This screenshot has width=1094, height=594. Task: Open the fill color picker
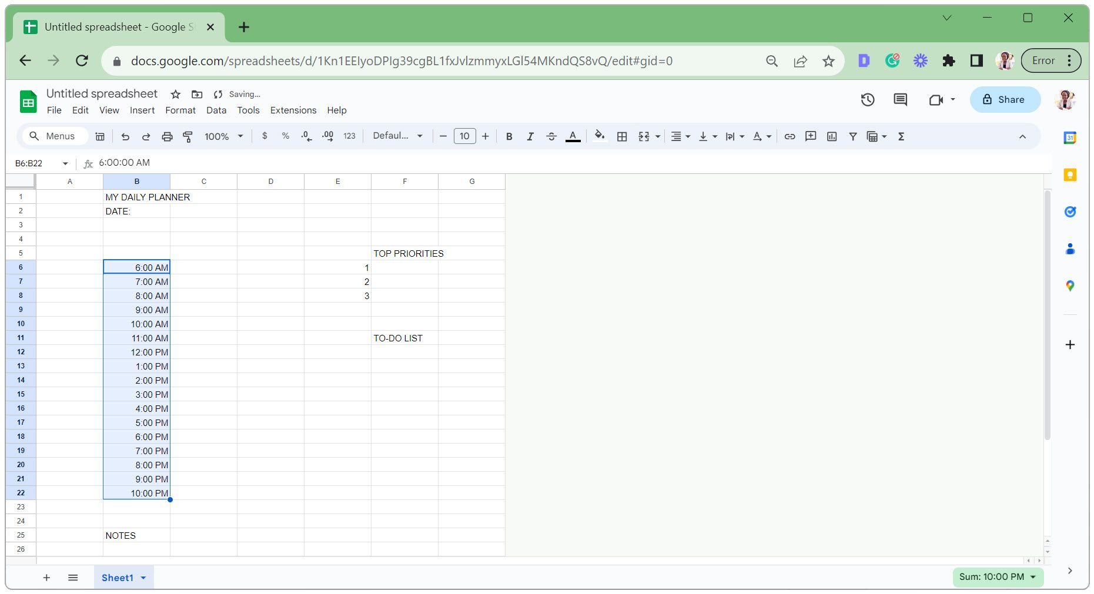tap(599, 136)
